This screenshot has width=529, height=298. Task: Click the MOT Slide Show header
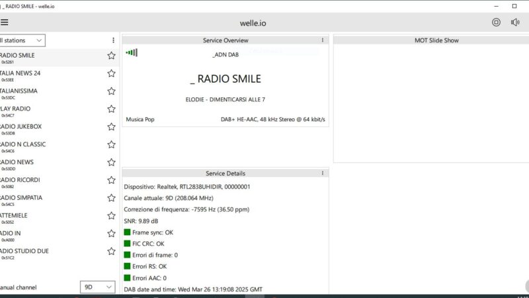coord(436,40)
